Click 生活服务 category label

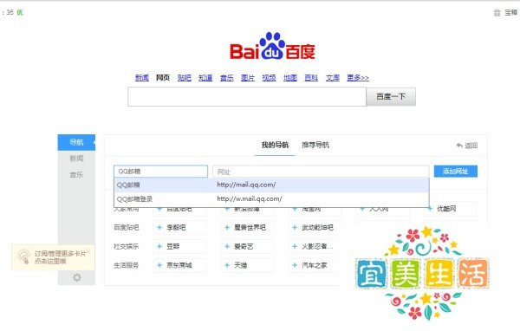pyautogui.click(x=126, y=265)
